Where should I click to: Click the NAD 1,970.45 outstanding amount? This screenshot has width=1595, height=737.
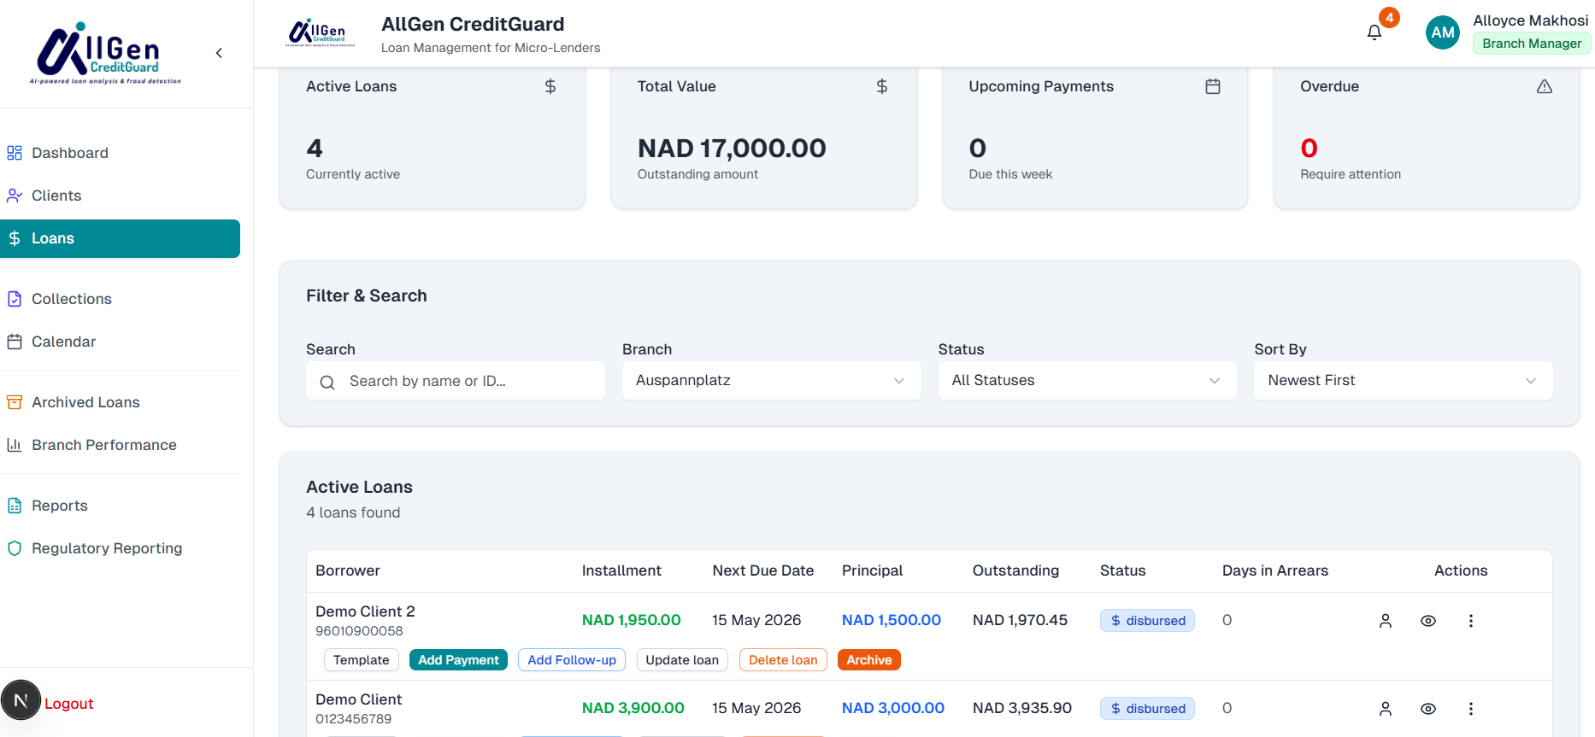[x=1021, y=620]
